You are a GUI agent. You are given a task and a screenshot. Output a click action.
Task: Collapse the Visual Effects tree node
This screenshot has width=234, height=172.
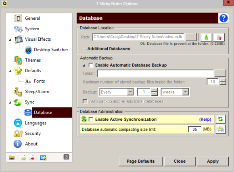[x=10, y=40]
